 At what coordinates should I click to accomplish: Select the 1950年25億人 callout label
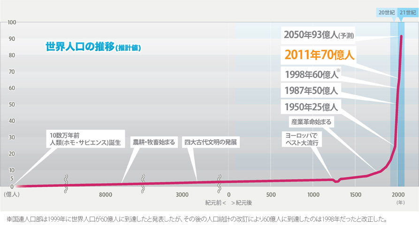tap(311, 107)
